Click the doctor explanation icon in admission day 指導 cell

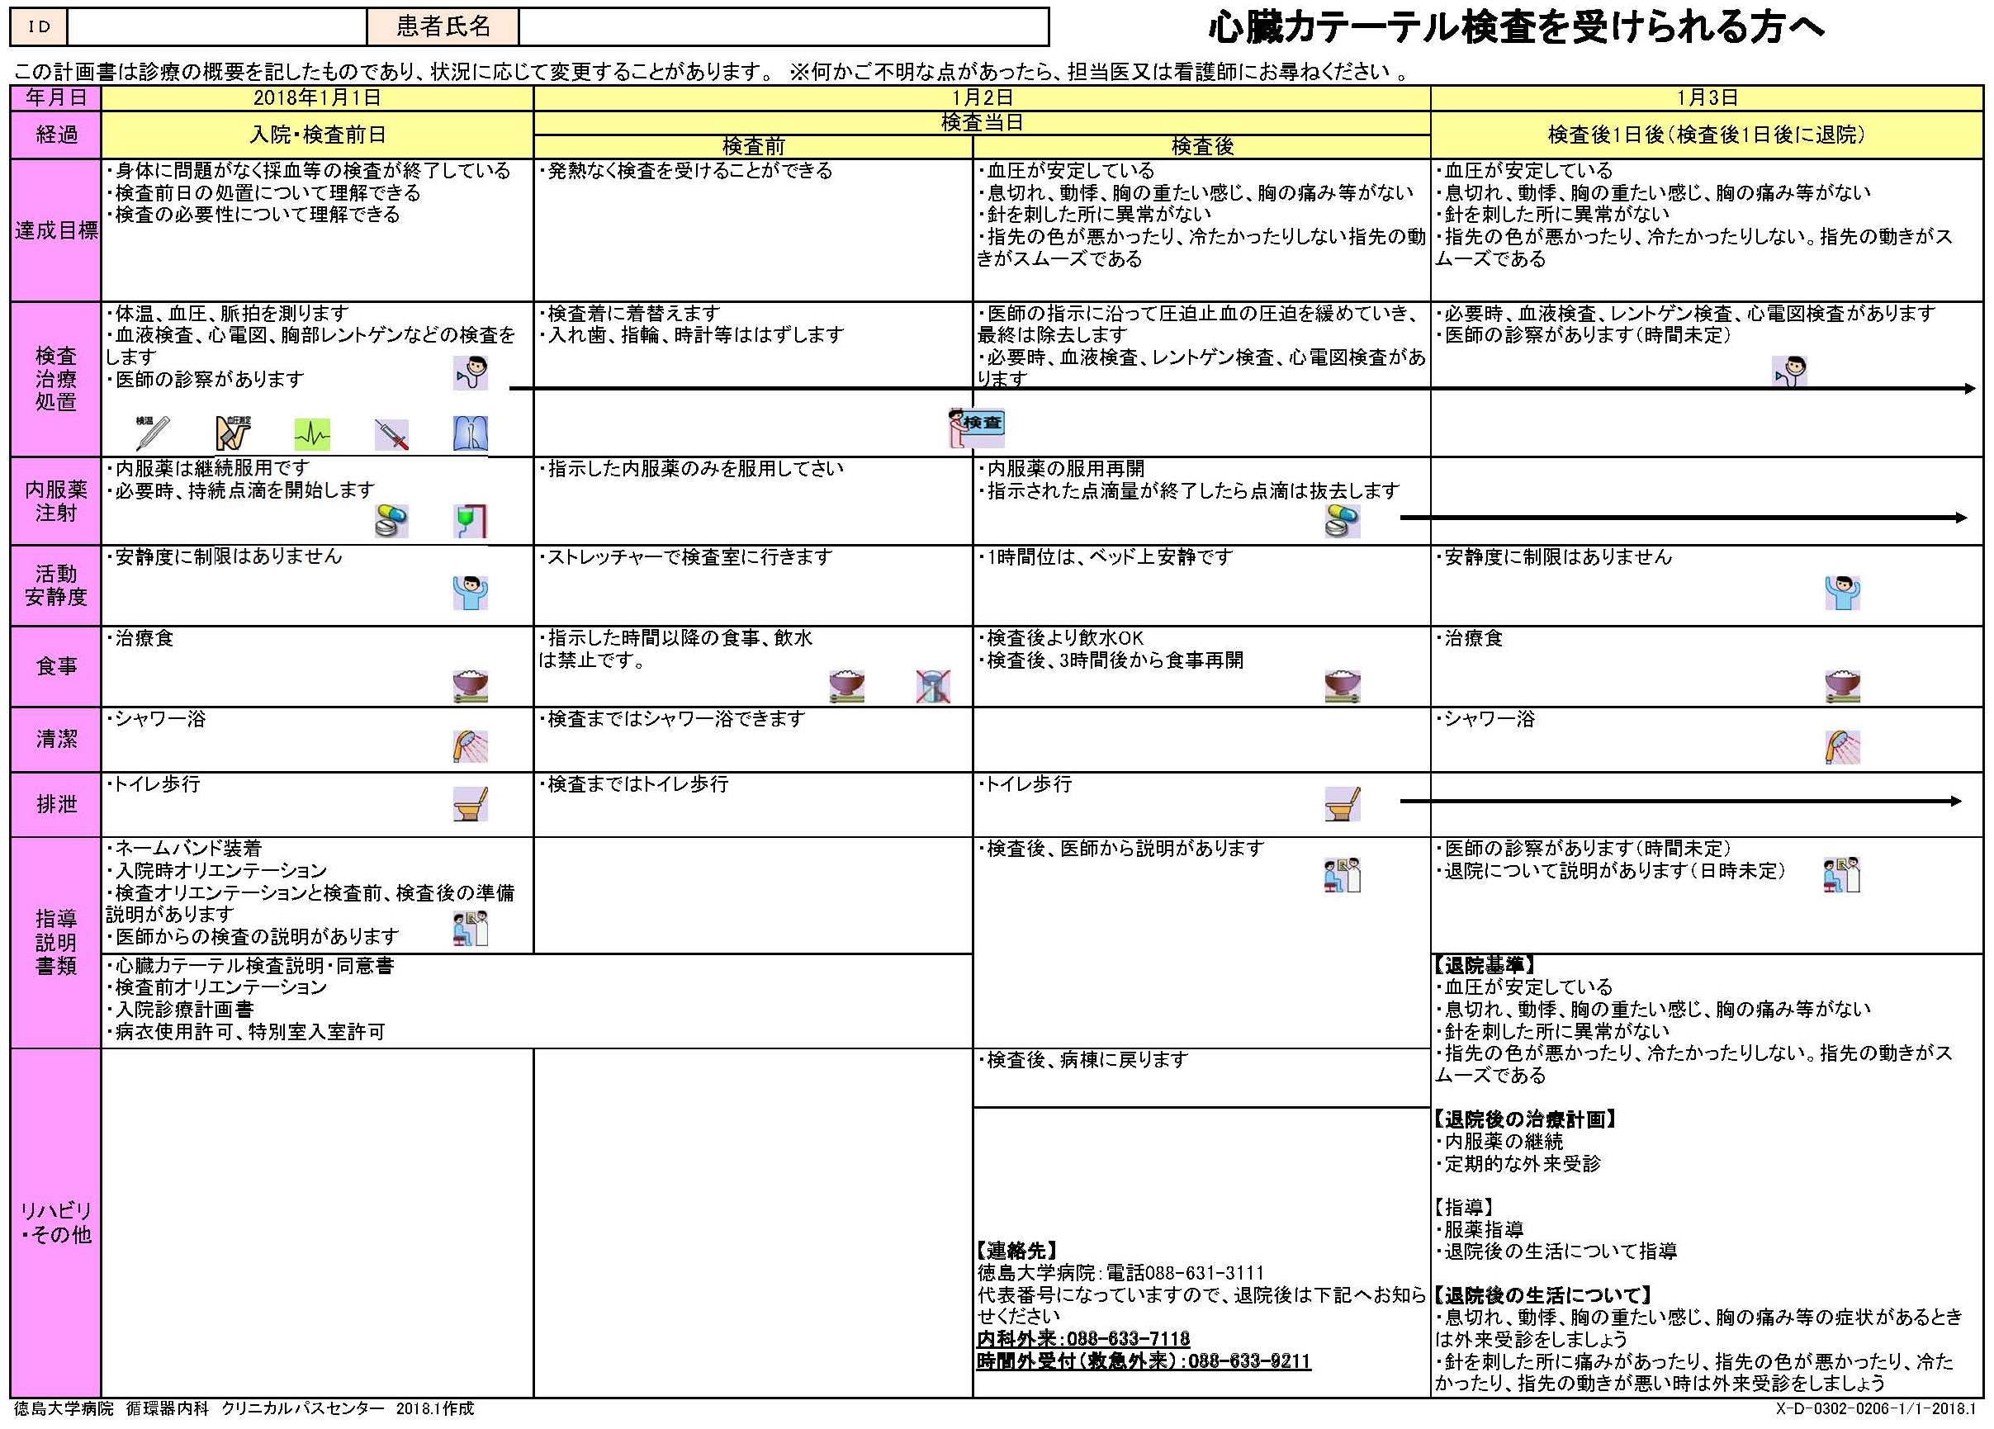(471, 928)
